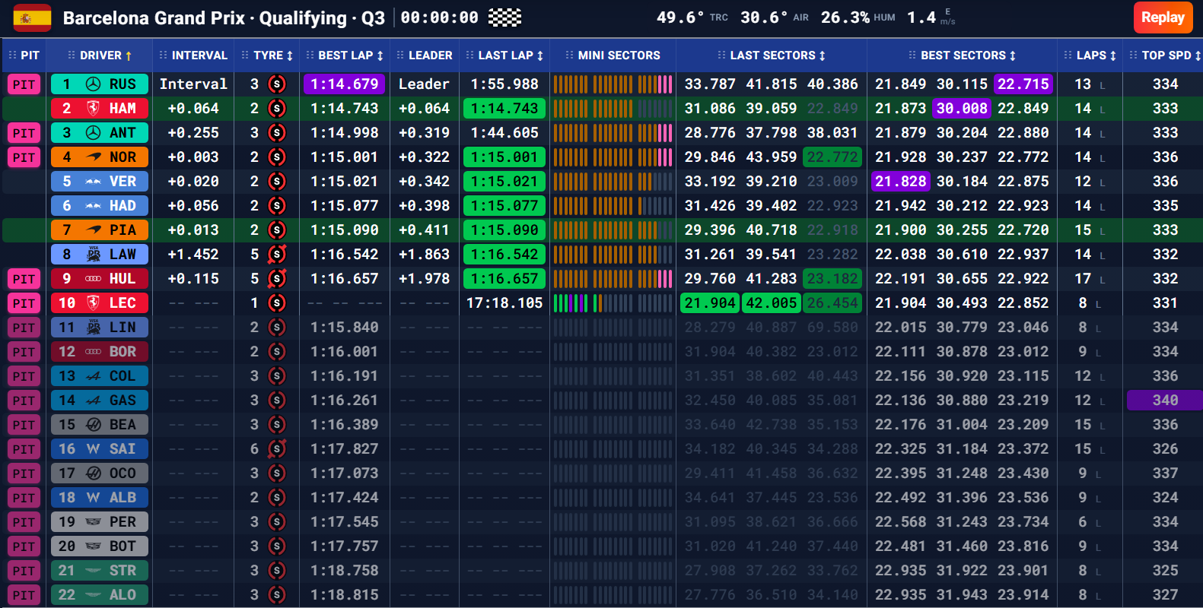
Task: Click the track temperature 49.6°
Action: point(680,17)
